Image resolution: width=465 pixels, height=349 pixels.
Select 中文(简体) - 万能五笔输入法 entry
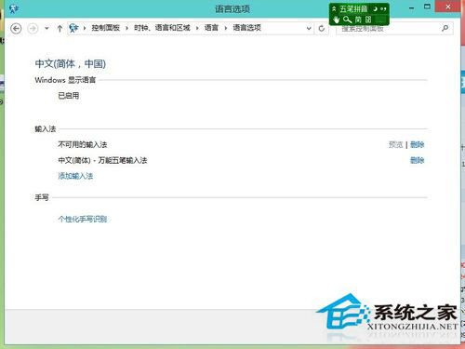click(x=102, y=160)
